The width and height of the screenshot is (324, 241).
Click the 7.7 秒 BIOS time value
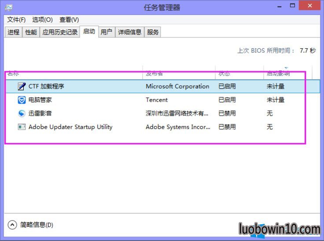308,51
